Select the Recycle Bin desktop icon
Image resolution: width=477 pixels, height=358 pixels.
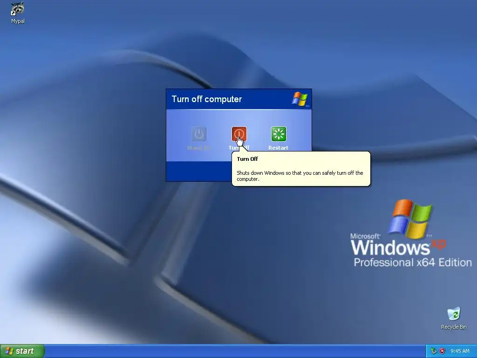coord(454,318)
